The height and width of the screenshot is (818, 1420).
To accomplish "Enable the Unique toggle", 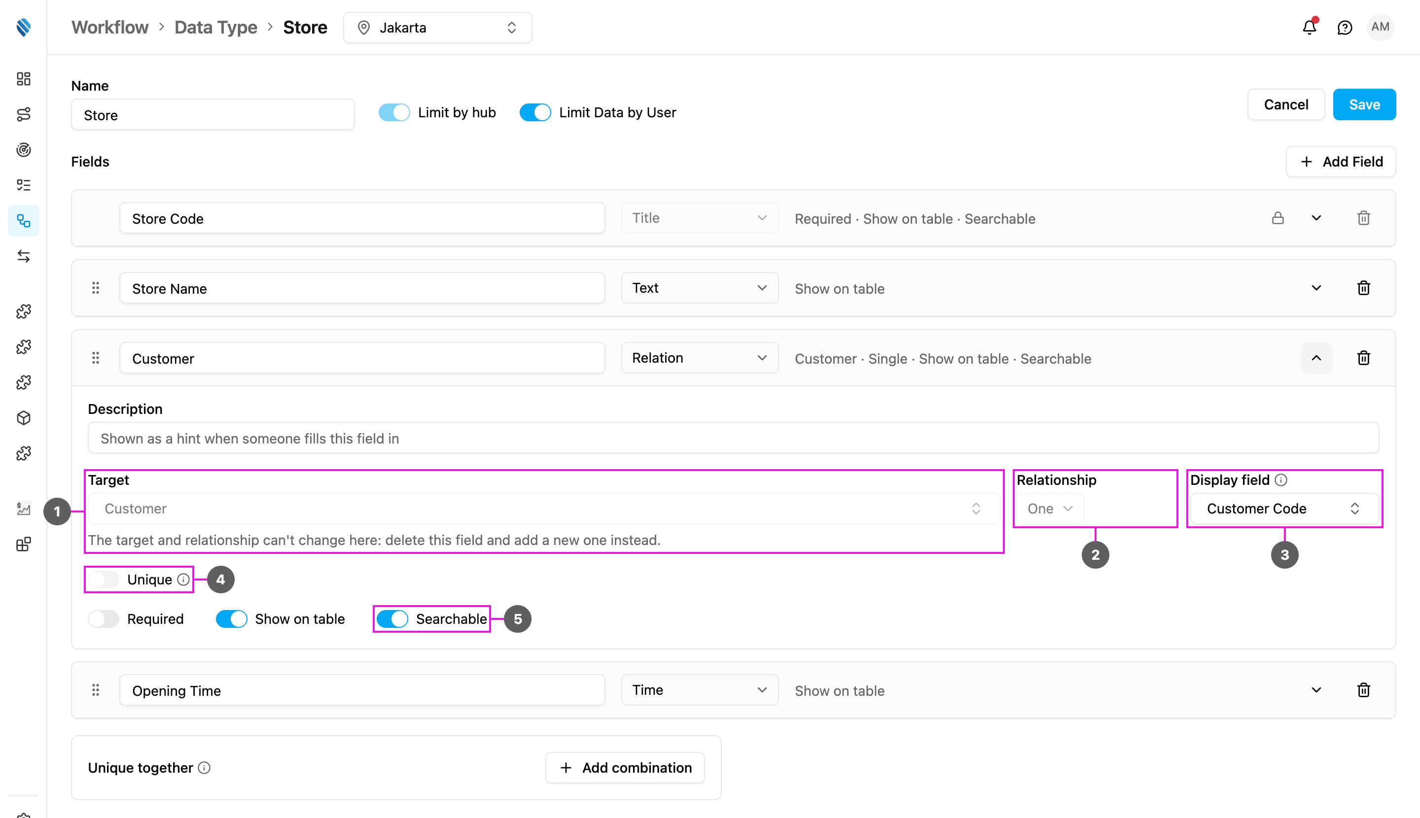I will 104,579.
